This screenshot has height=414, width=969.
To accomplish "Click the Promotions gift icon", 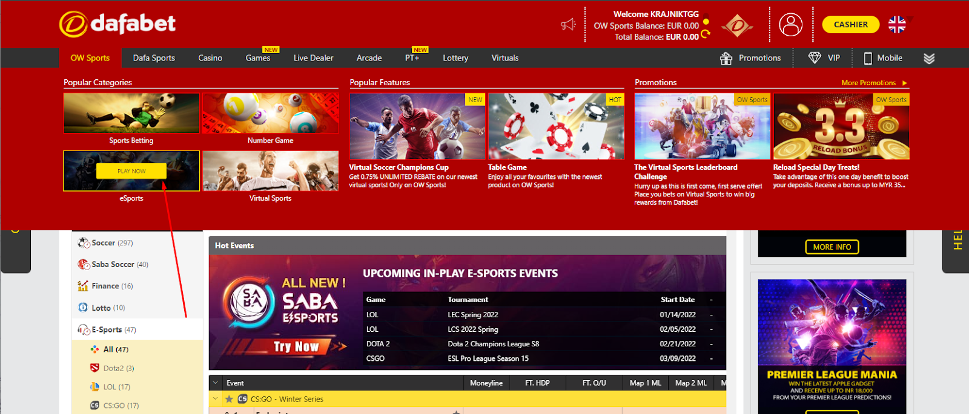I will click(726, 58).
